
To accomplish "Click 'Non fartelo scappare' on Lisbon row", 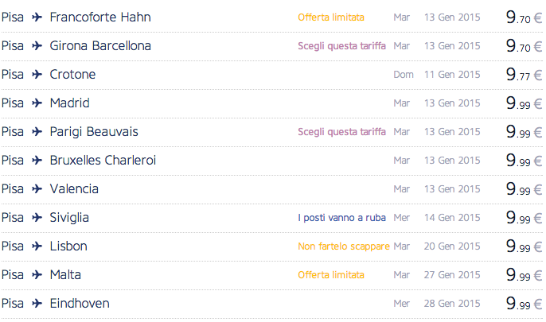I will tap(344, 246).
